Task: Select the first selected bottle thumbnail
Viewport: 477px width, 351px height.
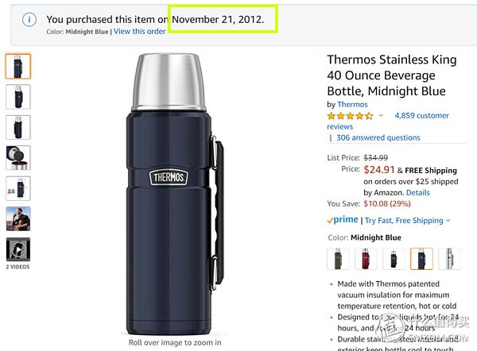Action: point(18,66)
